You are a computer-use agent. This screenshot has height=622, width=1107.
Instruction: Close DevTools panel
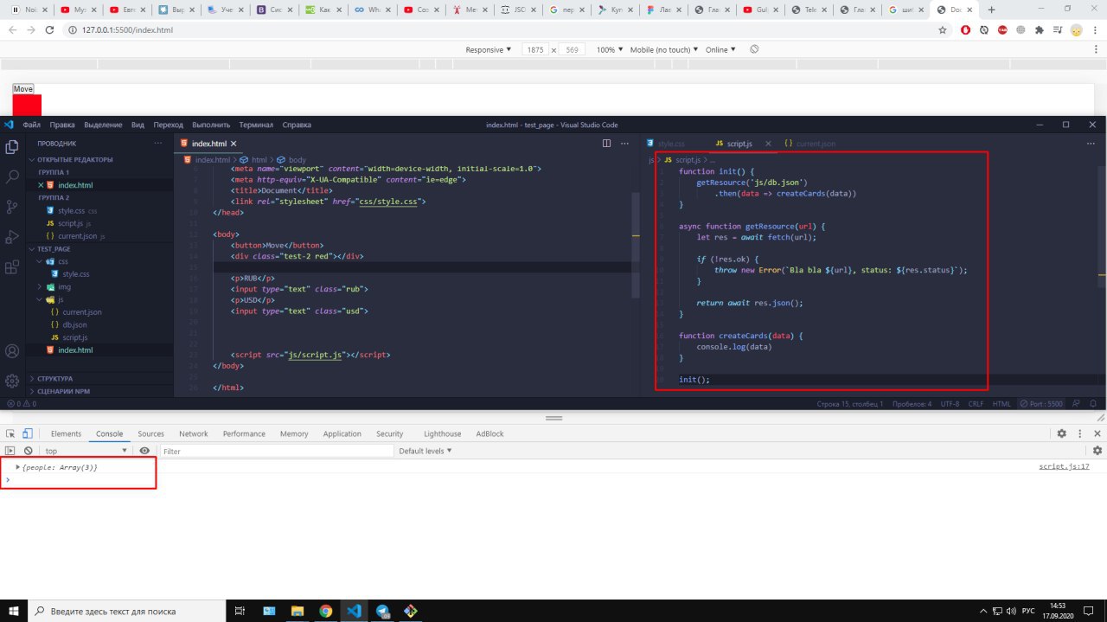pyautogui.click(x=1097, y=433)
